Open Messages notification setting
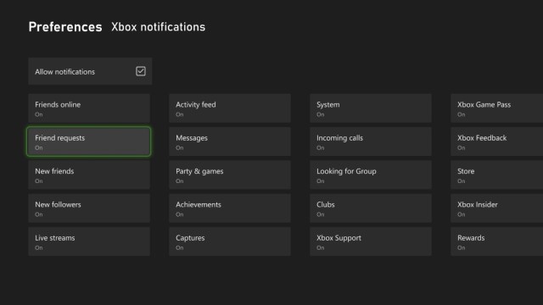The height and width of the screenshot is (305, 543). coord(230,141)
